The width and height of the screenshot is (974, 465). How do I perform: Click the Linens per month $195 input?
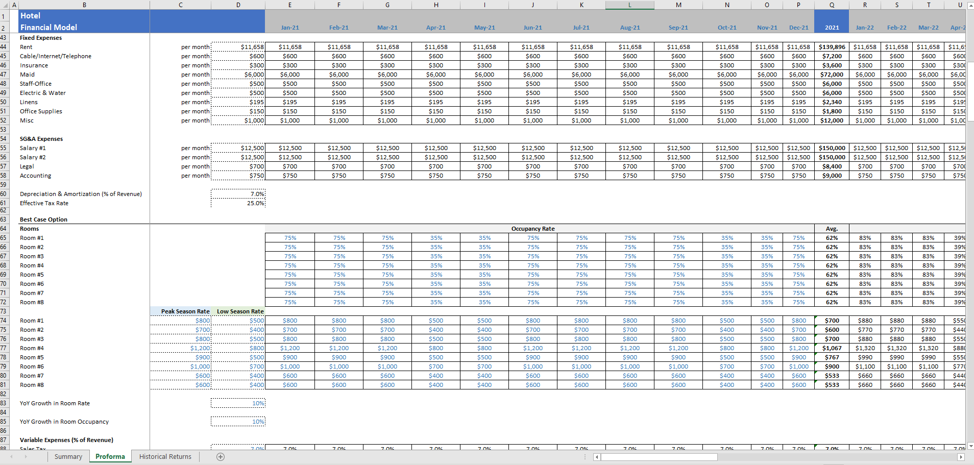point(238,102)
